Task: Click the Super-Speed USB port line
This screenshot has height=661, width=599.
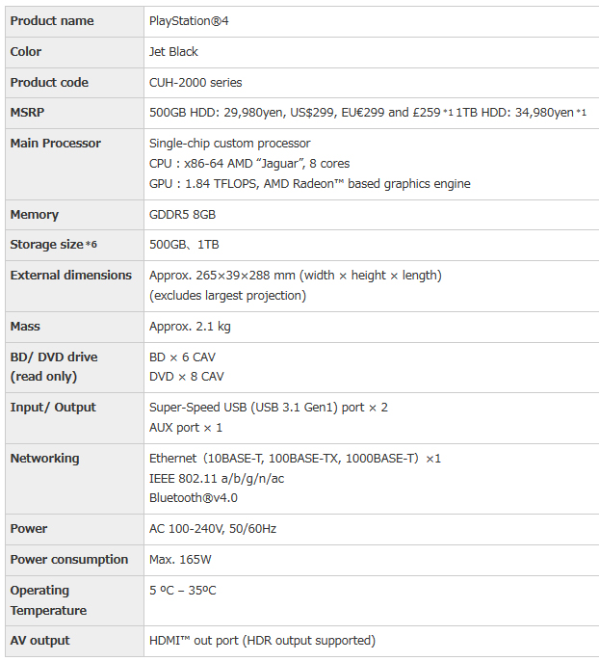Action: 268,408
